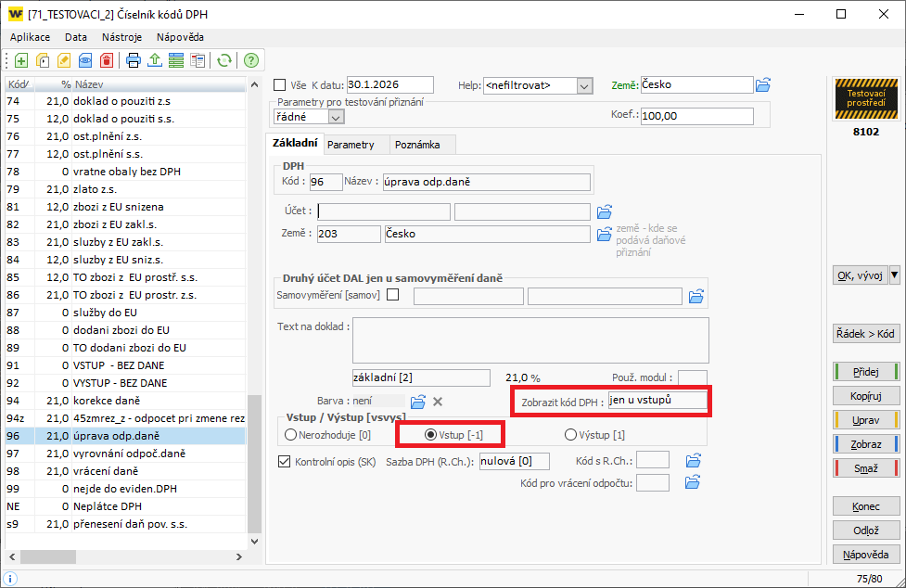The width and height of the screenshot is (906, 588).
Task: Click the red delete-record trash icon
Action: (107, 60)
